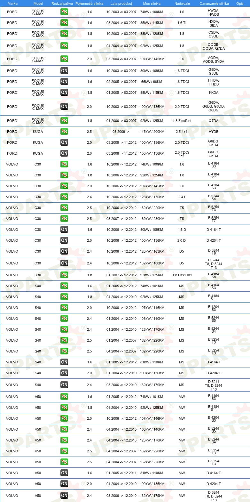The width and height of the screenshot is (250, 502).
Task: Select the body cell 2.0 TDCi 4x4
Action: (x=182, y=154)
